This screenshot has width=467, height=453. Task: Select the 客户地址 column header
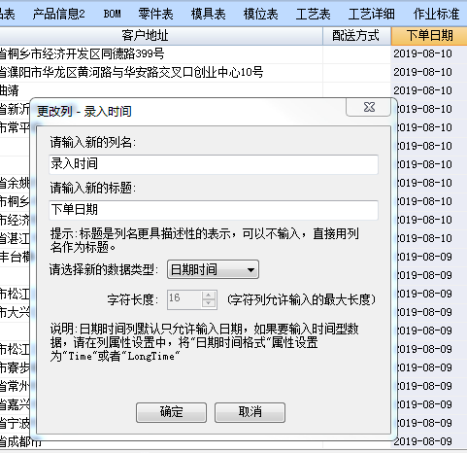click(x=146, y=36)
